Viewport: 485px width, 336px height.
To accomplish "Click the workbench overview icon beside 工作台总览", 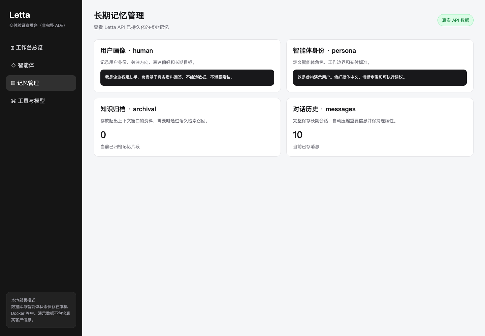I will [12, 48].
